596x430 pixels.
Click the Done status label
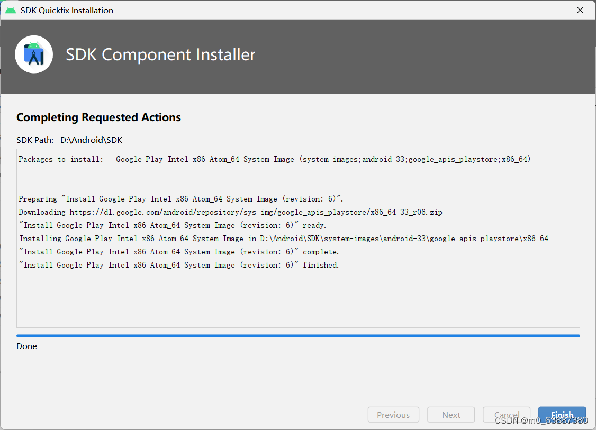tap(26, 346)
